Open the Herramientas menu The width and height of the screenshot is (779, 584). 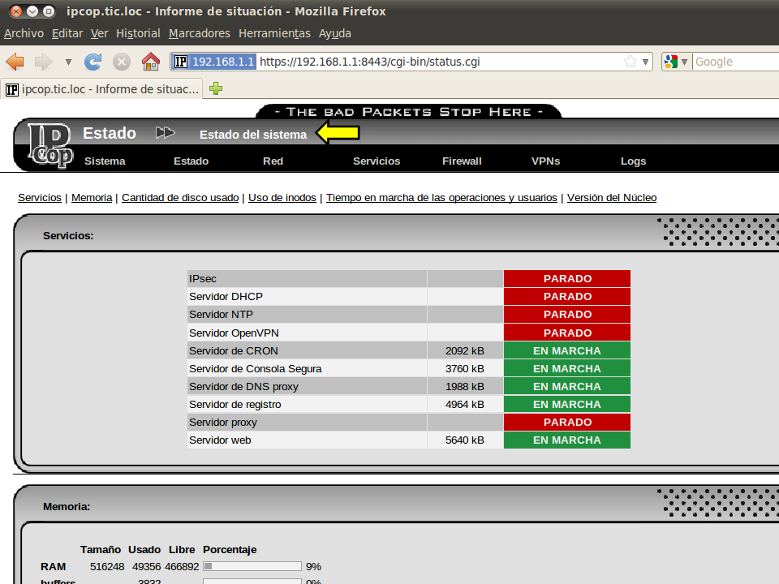click(274, 33)
